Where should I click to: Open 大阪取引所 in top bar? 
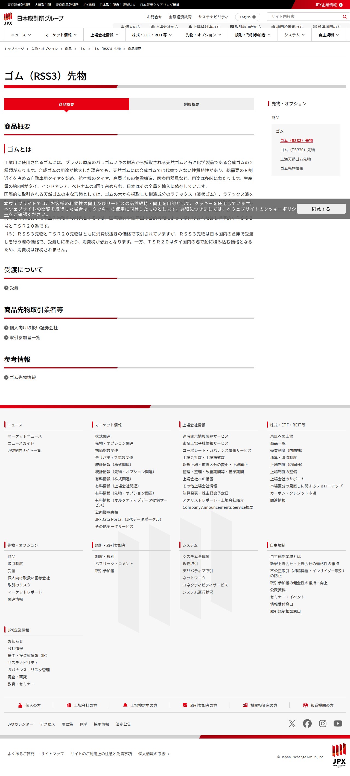click(43, 5)
